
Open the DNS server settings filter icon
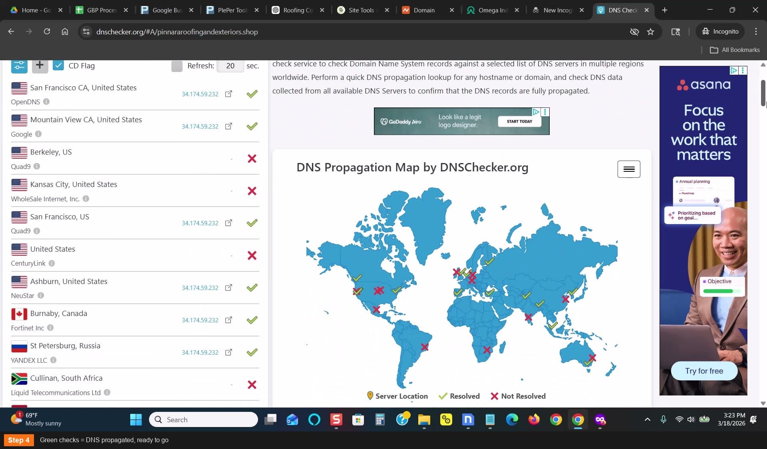point(19,66)
